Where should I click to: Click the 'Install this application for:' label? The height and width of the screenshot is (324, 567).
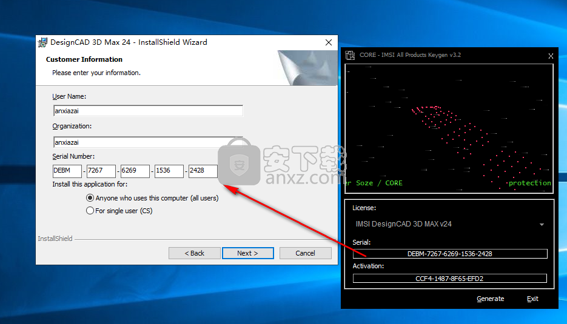tap(90, 184)
